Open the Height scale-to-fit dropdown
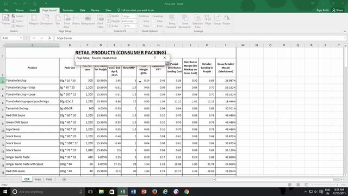 tap(135, 21)
